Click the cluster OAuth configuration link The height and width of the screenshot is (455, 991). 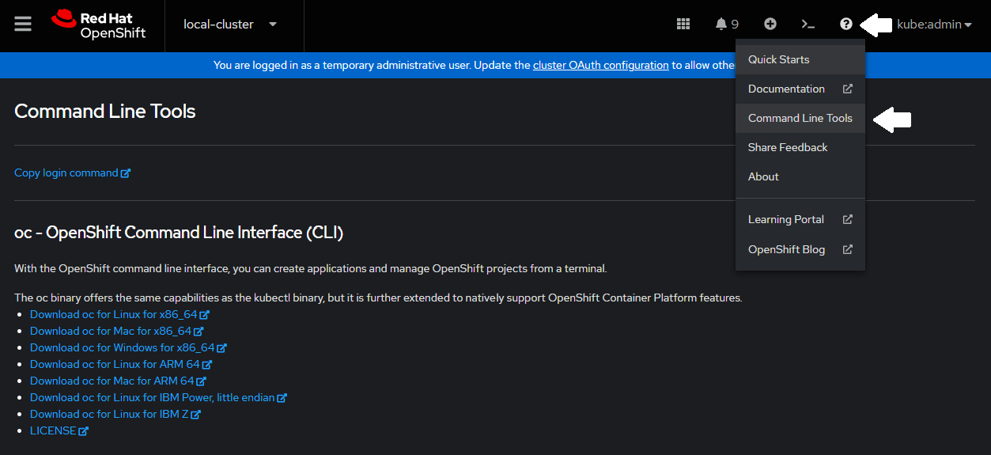[x=601, y=65]
